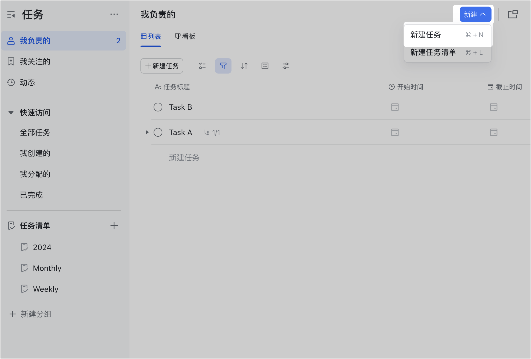Open the field settings sliders icon
The width and height of the screenshot is (531, 359).
coord(286,66)
